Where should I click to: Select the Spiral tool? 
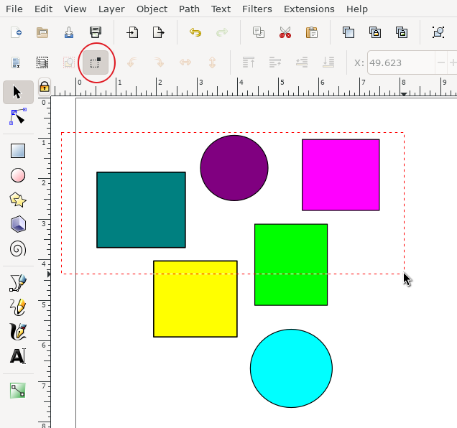coord(18,248)
